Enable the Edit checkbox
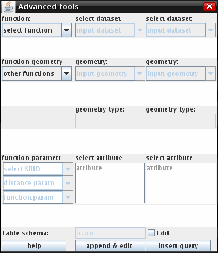This screenshot has width=218, height=254. [x=151, y=233]
